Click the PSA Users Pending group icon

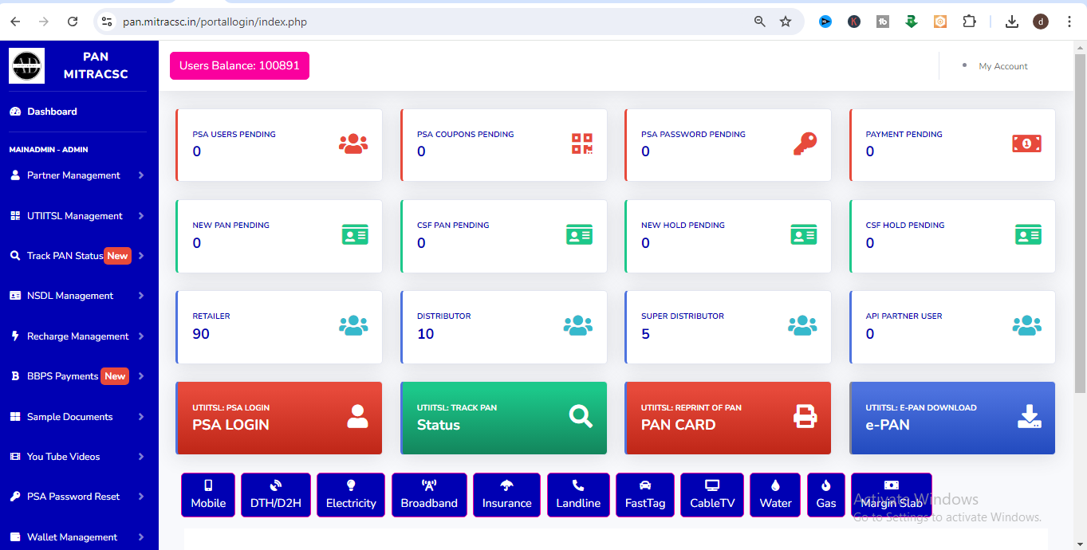coord(353,144)
